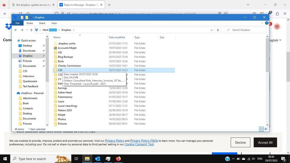Decline the cookies
The width and height of the screenshot is (290, 163).
tap(240, 142)
